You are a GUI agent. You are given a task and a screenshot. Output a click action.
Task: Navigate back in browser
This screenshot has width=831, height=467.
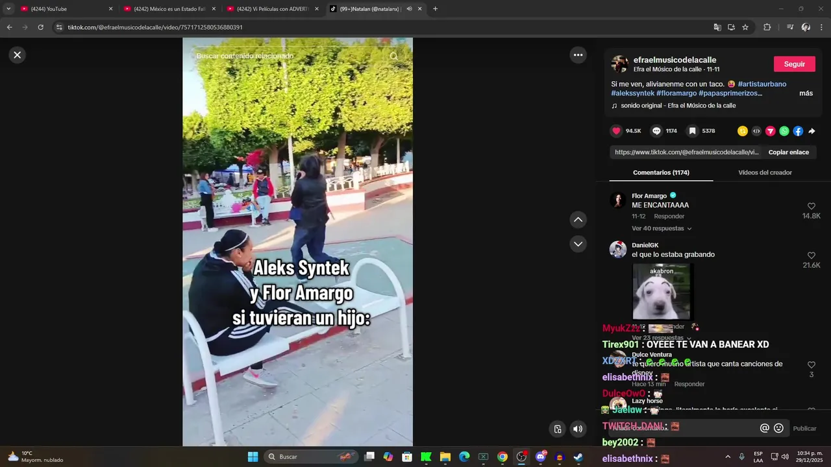click(9, 27)
